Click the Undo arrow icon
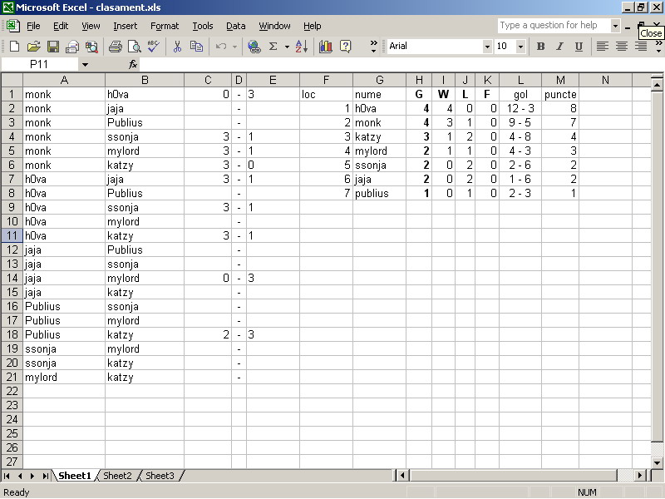This screenshot has width=665, height=499. 221,47
